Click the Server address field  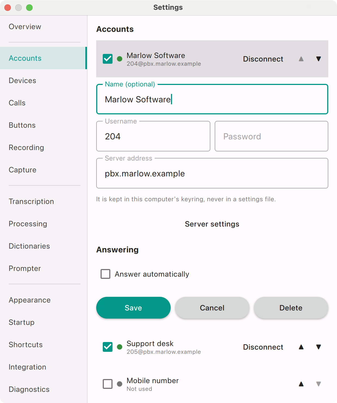pos(212,173)
